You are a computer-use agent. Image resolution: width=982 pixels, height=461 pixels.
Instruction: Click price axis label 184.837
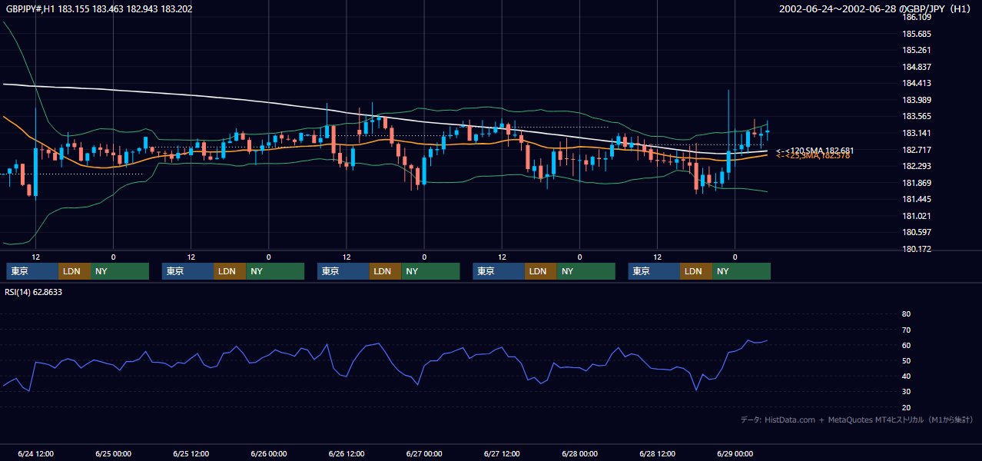click(x=917, y=67)
